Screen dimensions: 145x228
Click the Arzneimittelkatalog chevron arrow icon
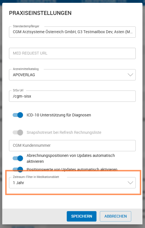coord(130,75)
